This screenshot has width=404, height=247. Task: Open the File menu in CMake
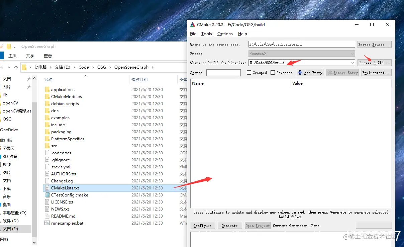(193, 34)
